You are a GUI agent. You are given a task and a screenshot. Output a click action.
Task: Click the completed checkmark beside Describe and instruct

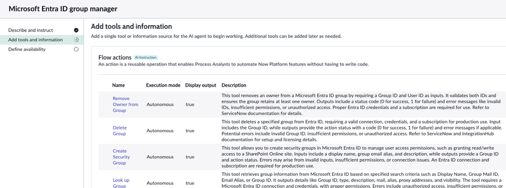tap(76, 30)
